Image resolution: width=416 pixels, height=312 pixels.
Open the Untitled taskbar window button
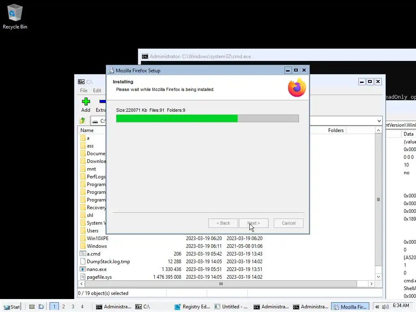click(x=232, y=307)
